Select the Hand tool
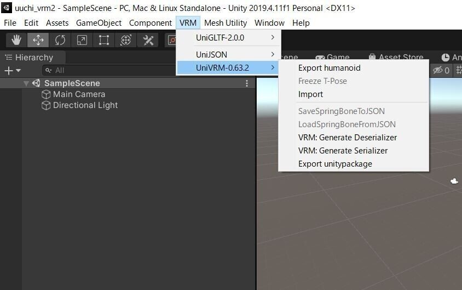The width and height of the screenshot is (462, 290). click(x=16, y=40)
